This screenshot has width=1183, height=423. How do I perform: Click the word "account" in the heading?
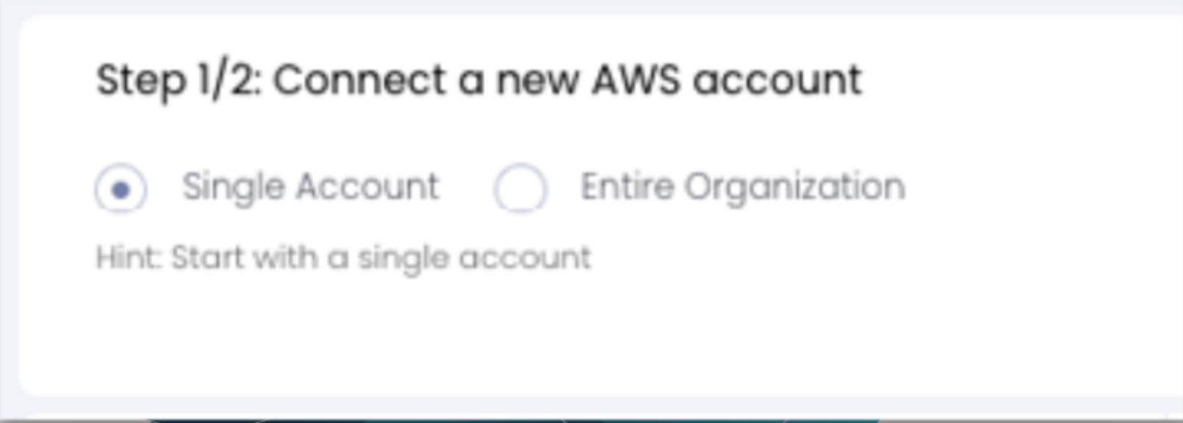[x=777, y=79]
